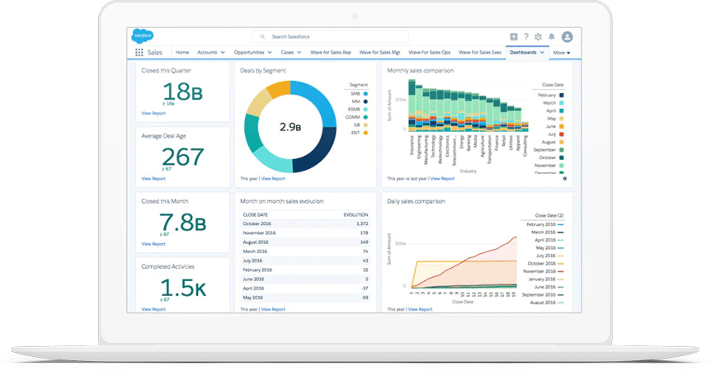Select the June 2016 table row
711x371 pixels.
(x=305, y=279)
